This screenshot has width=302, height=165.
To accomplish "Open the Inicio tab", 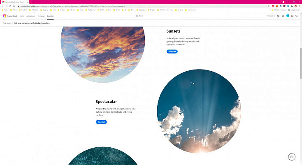I will click(x=22, y=16).
